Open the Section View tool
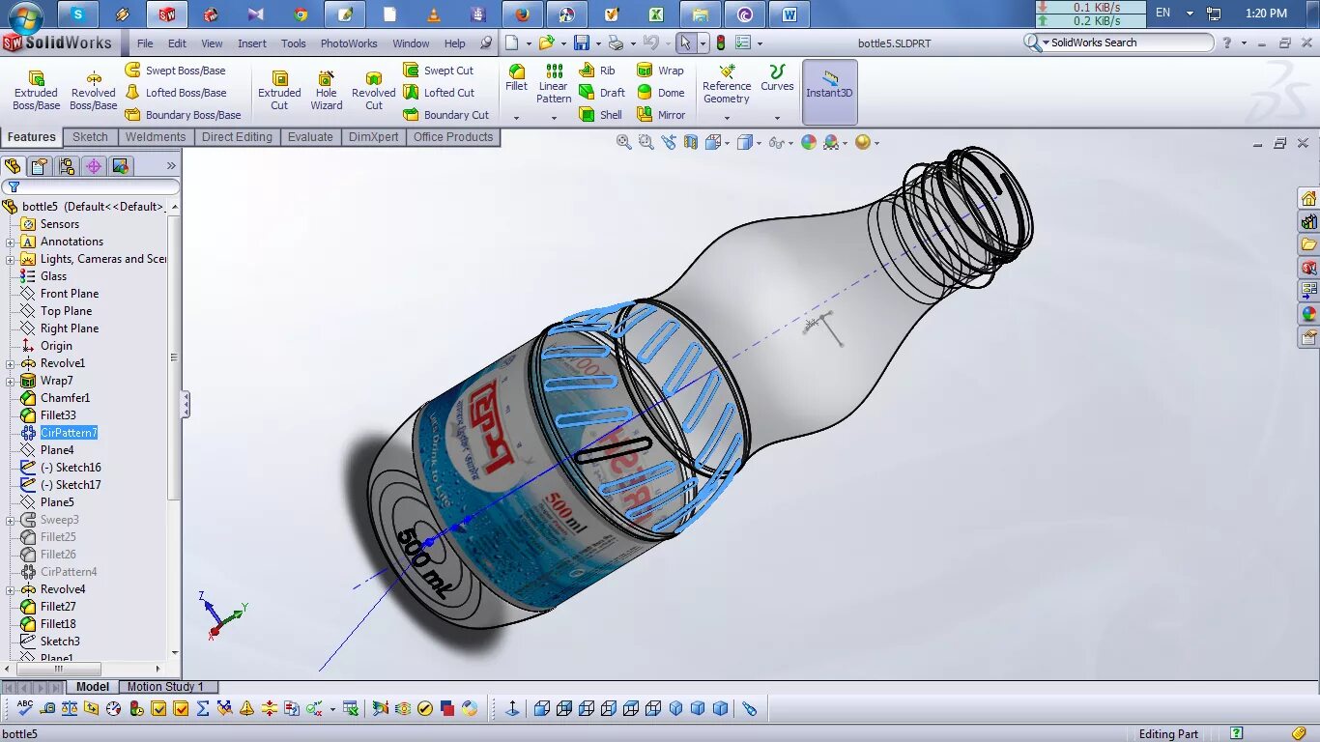The height and width of the screenshot is (742, 1320). (690, 142)
